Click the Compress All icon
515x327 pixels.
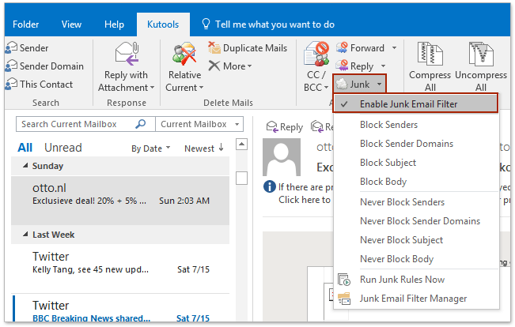(430, 54)
